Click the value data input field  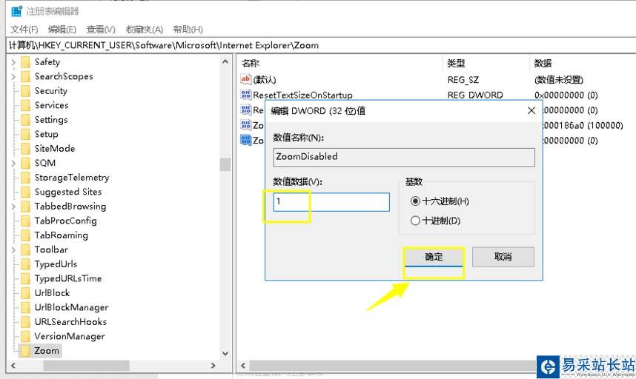click(331, 201)
